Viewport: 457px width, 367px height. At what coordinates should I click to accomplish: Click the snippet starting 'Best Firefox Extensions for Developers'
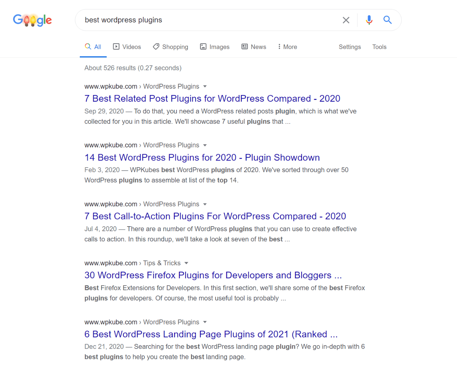[225, 293]
